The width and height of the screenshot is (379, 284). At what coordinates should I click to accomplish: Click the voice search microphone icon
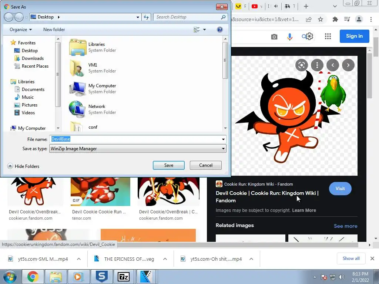point(289,37)
